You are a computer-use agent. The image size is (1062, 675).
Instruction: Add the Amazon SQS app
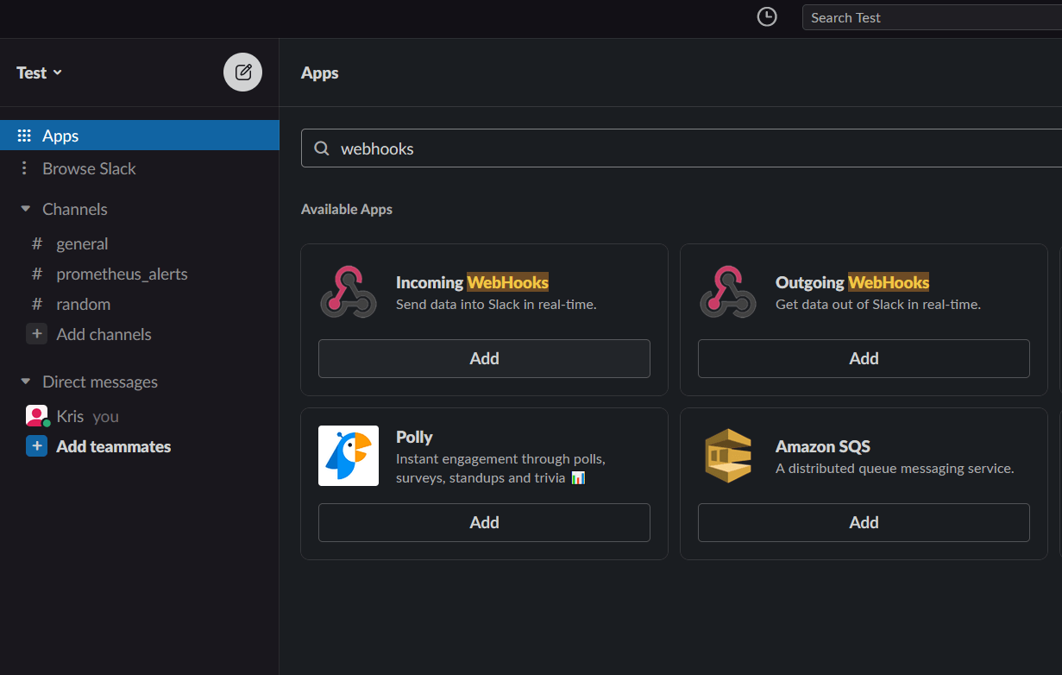[x=864, y=522]
